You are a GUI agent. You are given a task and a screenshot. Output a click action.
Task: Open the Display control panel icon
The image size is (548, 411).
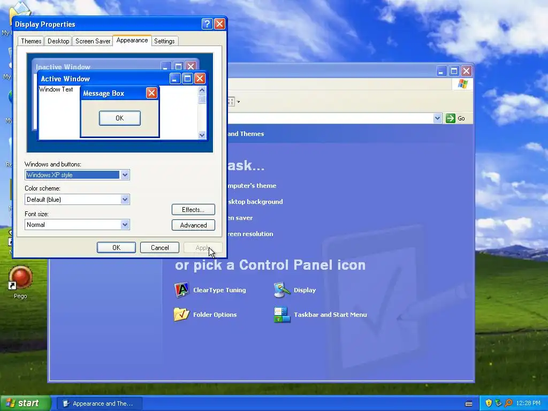[282, 290]
